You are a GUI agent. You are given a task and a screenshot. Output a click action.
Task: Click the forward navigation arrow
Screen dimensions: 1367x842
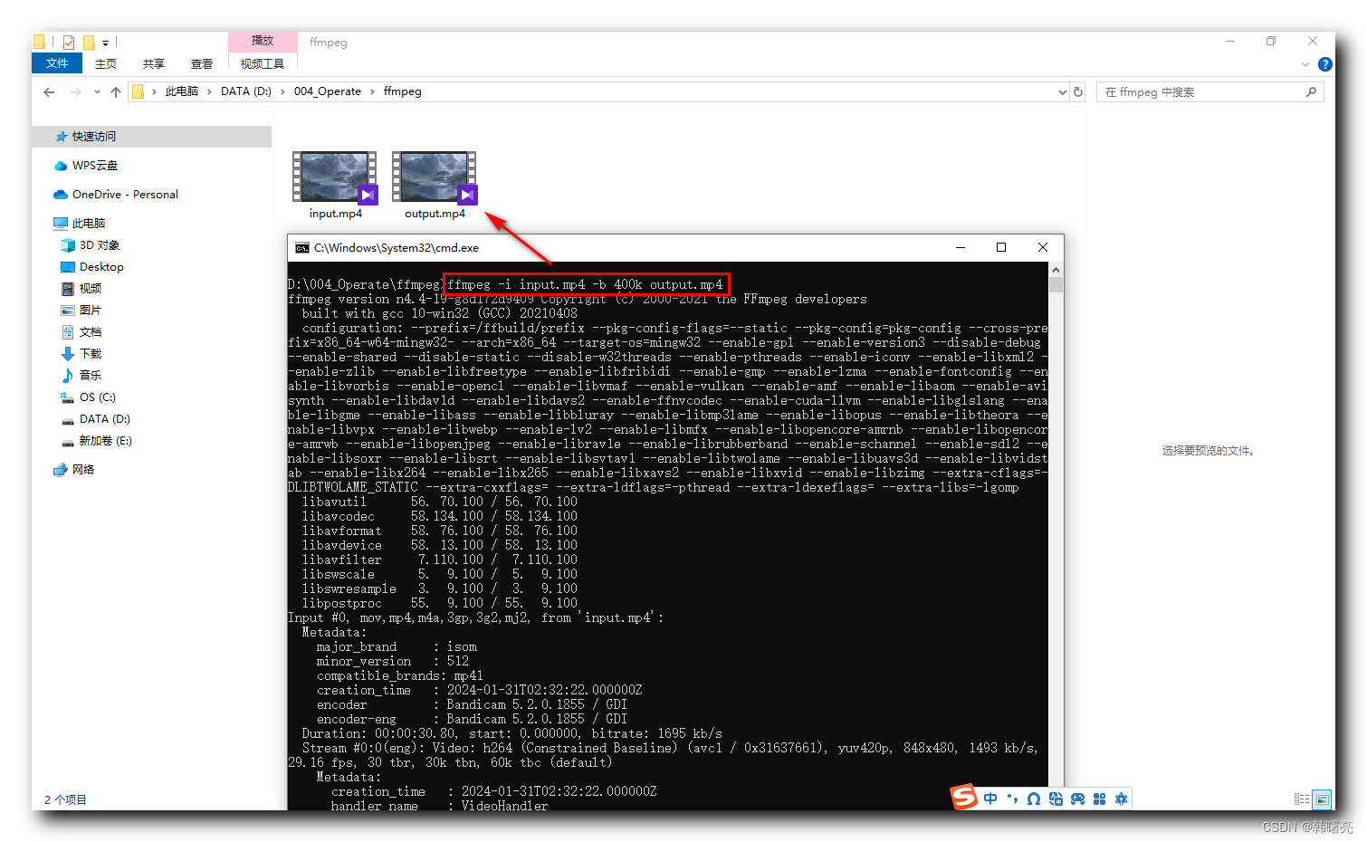point(75,91)
